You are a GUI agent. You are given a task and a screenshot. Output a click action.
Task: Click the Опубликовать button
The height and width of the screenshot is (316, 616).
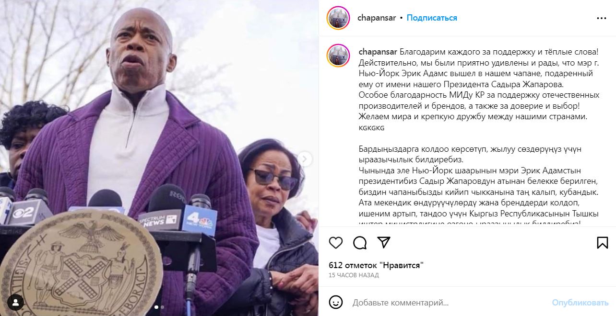click(580, 303)
